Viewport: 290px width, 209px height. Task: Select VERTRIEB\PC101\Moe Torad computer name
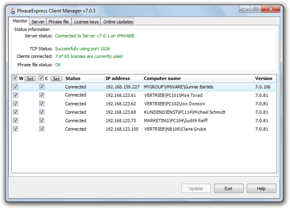pyautogui.click(x=173, y=95)
